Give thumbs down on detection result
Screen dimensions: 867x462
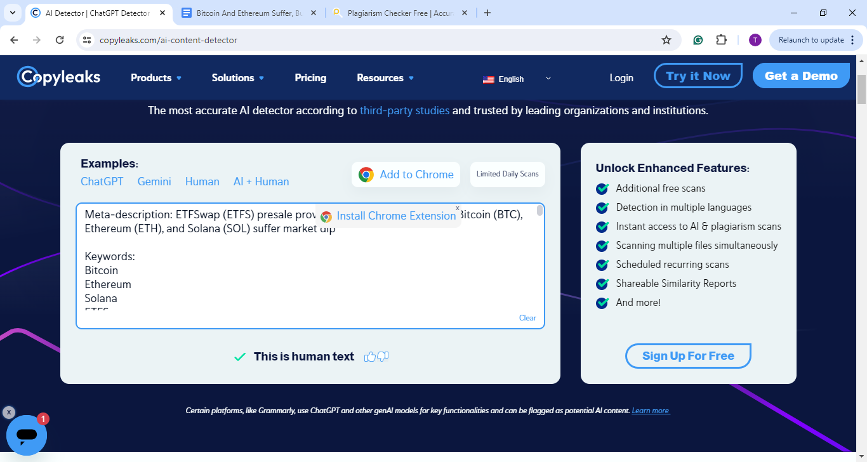[x=383, y=357]
